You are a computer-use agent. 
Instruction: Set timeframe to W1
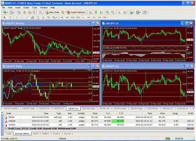(x=99, y=17)
